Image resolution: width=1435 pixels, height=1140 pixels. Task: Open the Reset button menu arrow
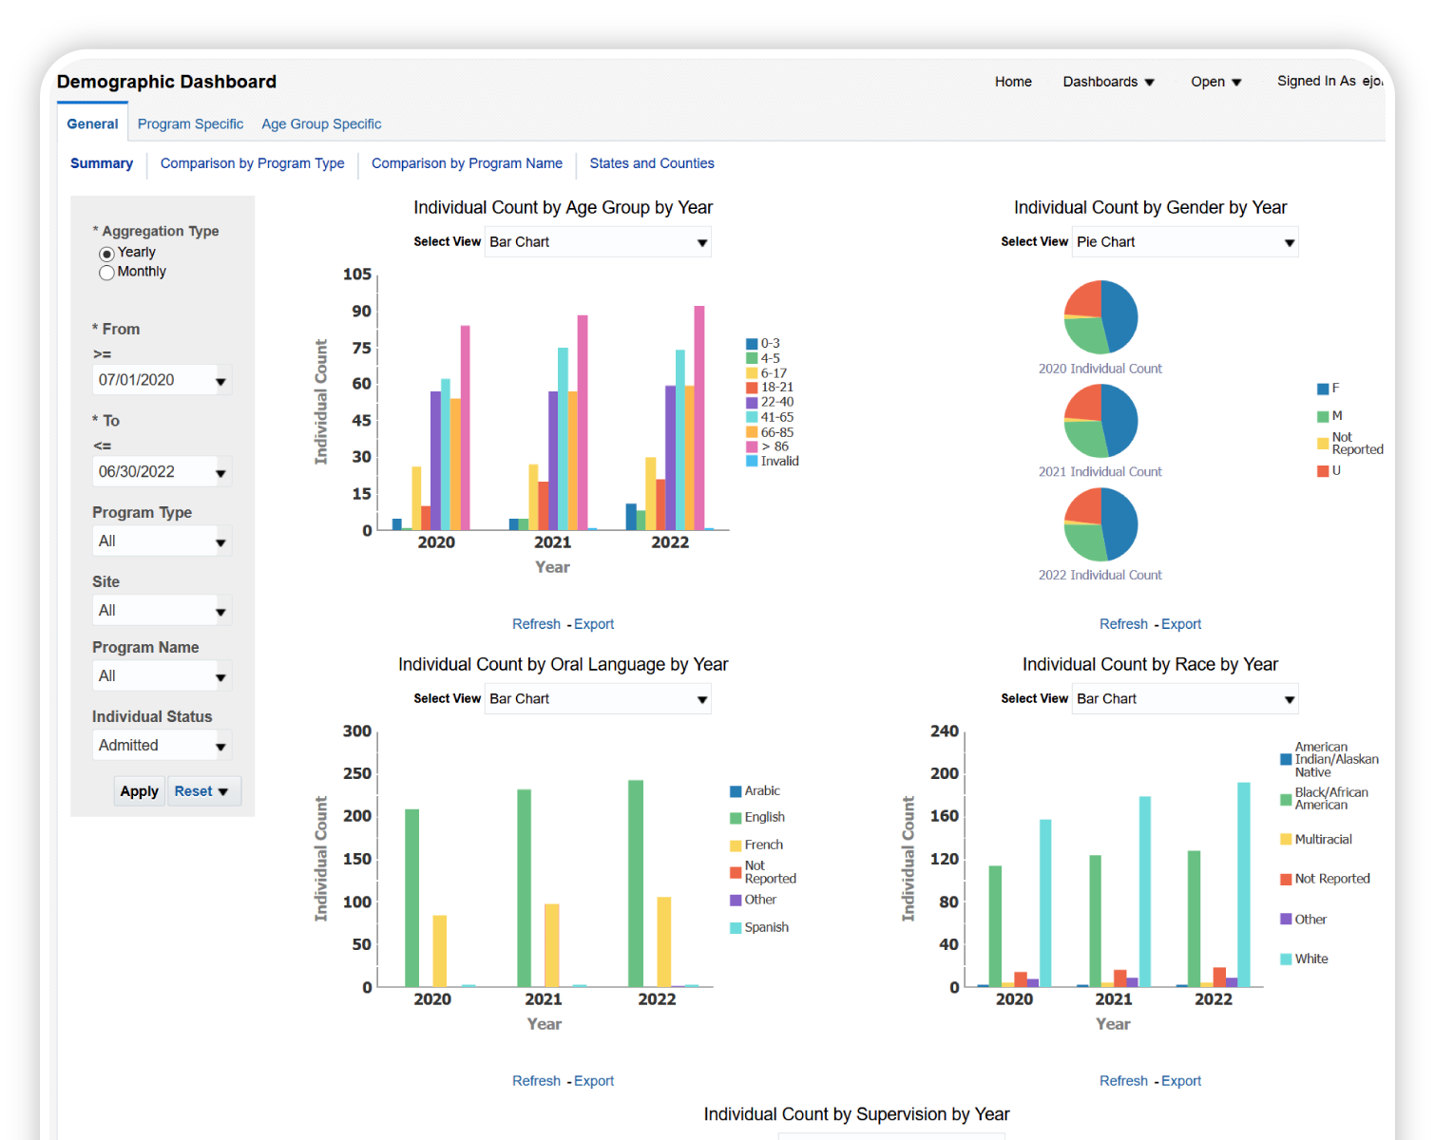pos(223,791)
